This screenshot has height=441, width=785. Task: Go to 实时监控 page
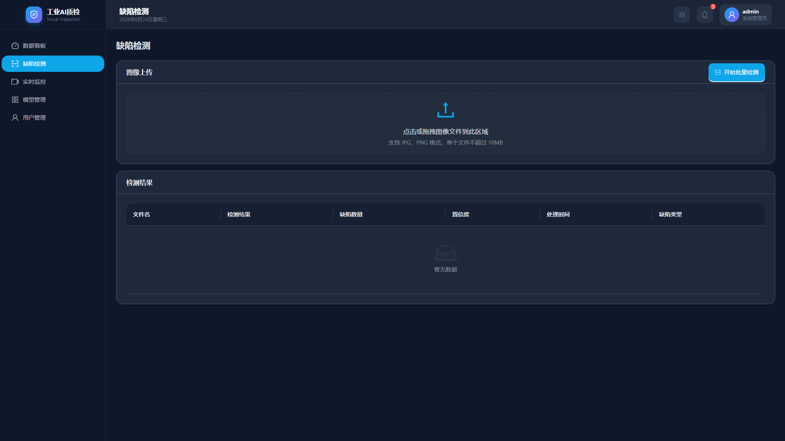[53, 82]
